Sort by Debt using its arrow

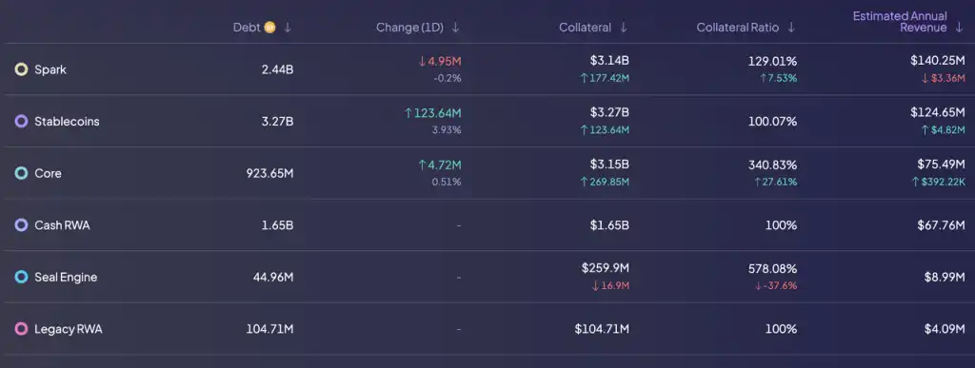coord(288,28)
